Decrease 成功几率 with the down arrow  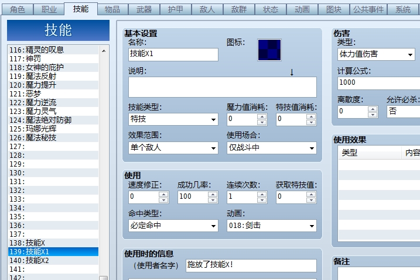coord(213,200)
